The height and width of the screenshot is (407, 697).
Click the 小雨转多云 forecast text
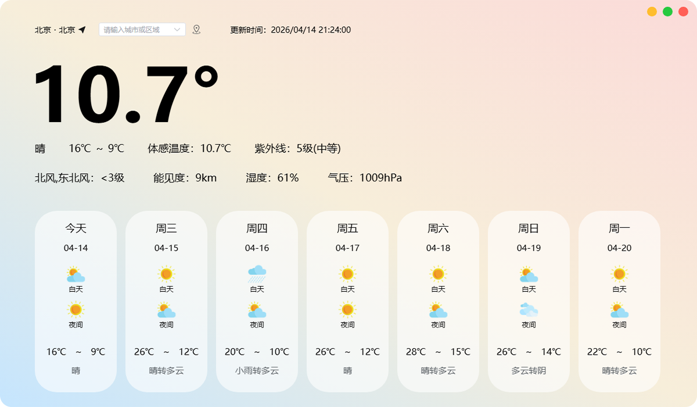[257, 370]
